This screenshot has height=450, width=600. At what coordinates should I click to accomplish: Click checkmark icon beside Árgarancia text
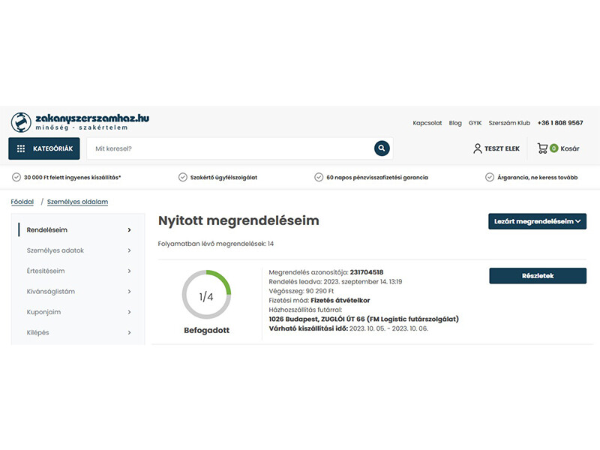490,178
